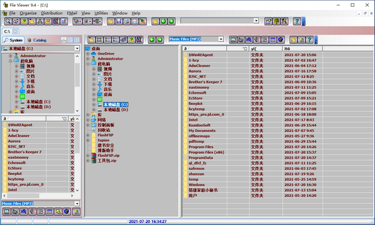Open bottom-left Music Files (MP3) dropdown
The image size is (375, 225).
point(77,204)
